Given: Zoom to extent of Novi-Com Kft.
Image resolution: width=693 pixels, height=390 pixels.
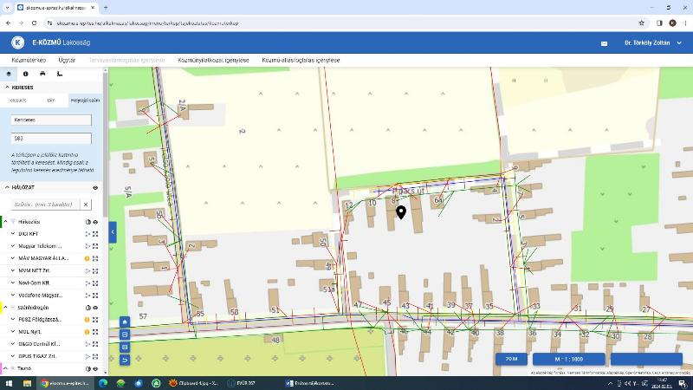Looking at the screenshot, I should coord(95,283).
